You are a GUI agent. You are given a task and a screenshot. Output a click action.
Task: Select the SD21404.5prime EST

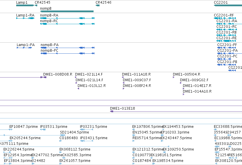coord(75,132)
